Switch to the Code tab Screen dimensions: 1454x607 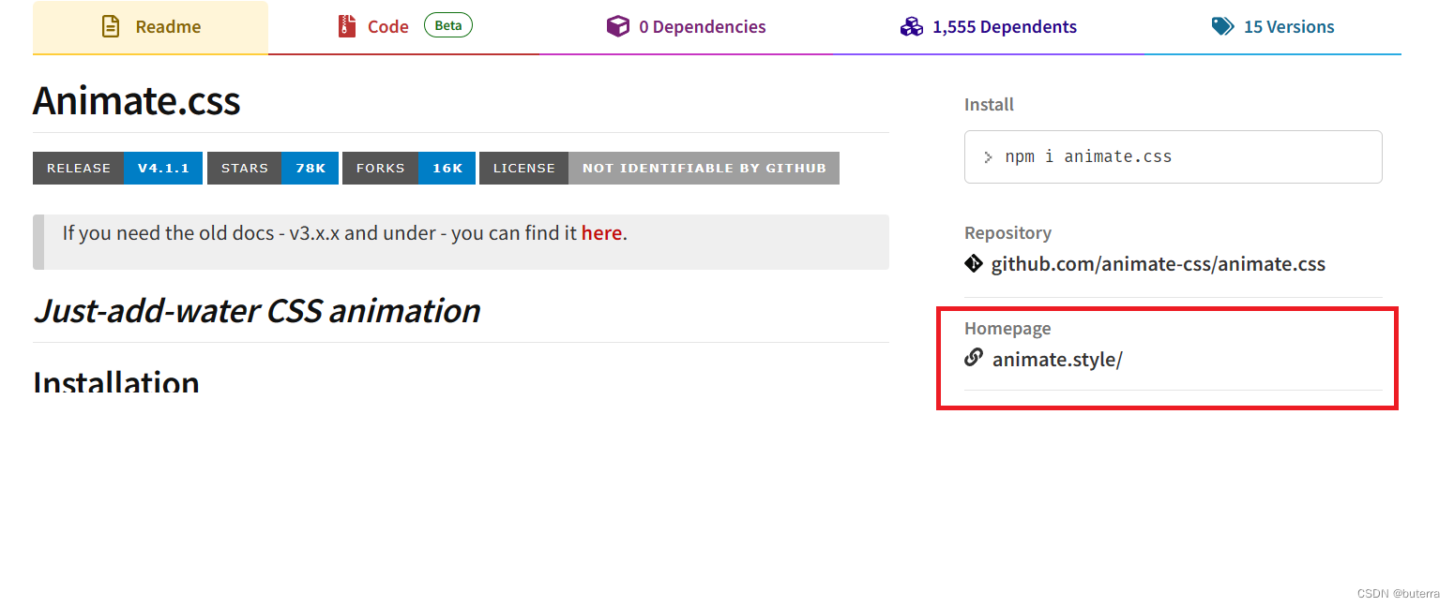click(404, 27)
